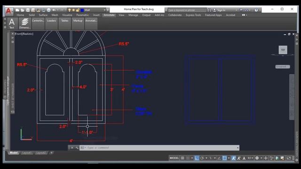Add a new layout with plus button
This screenshot has height=169, width=301.
pyautogui.click(x=51, y=153)
